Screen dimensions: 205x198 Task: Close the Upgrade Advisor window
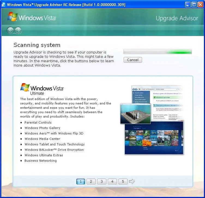click(x=200, y=5)
